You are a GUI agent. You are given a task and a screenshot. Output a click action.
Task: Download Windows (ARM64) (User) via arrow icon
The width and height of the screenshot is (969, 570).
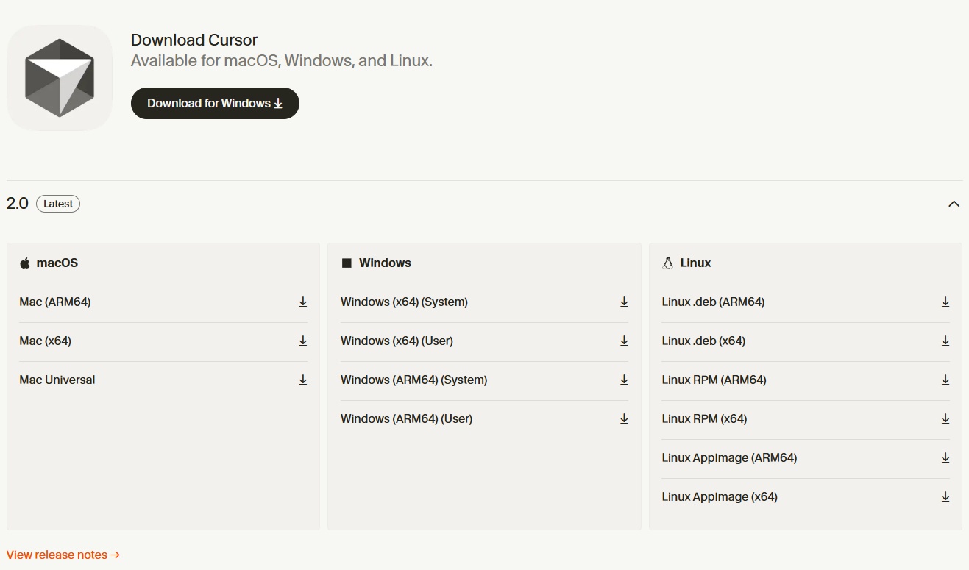coord(624,418)
